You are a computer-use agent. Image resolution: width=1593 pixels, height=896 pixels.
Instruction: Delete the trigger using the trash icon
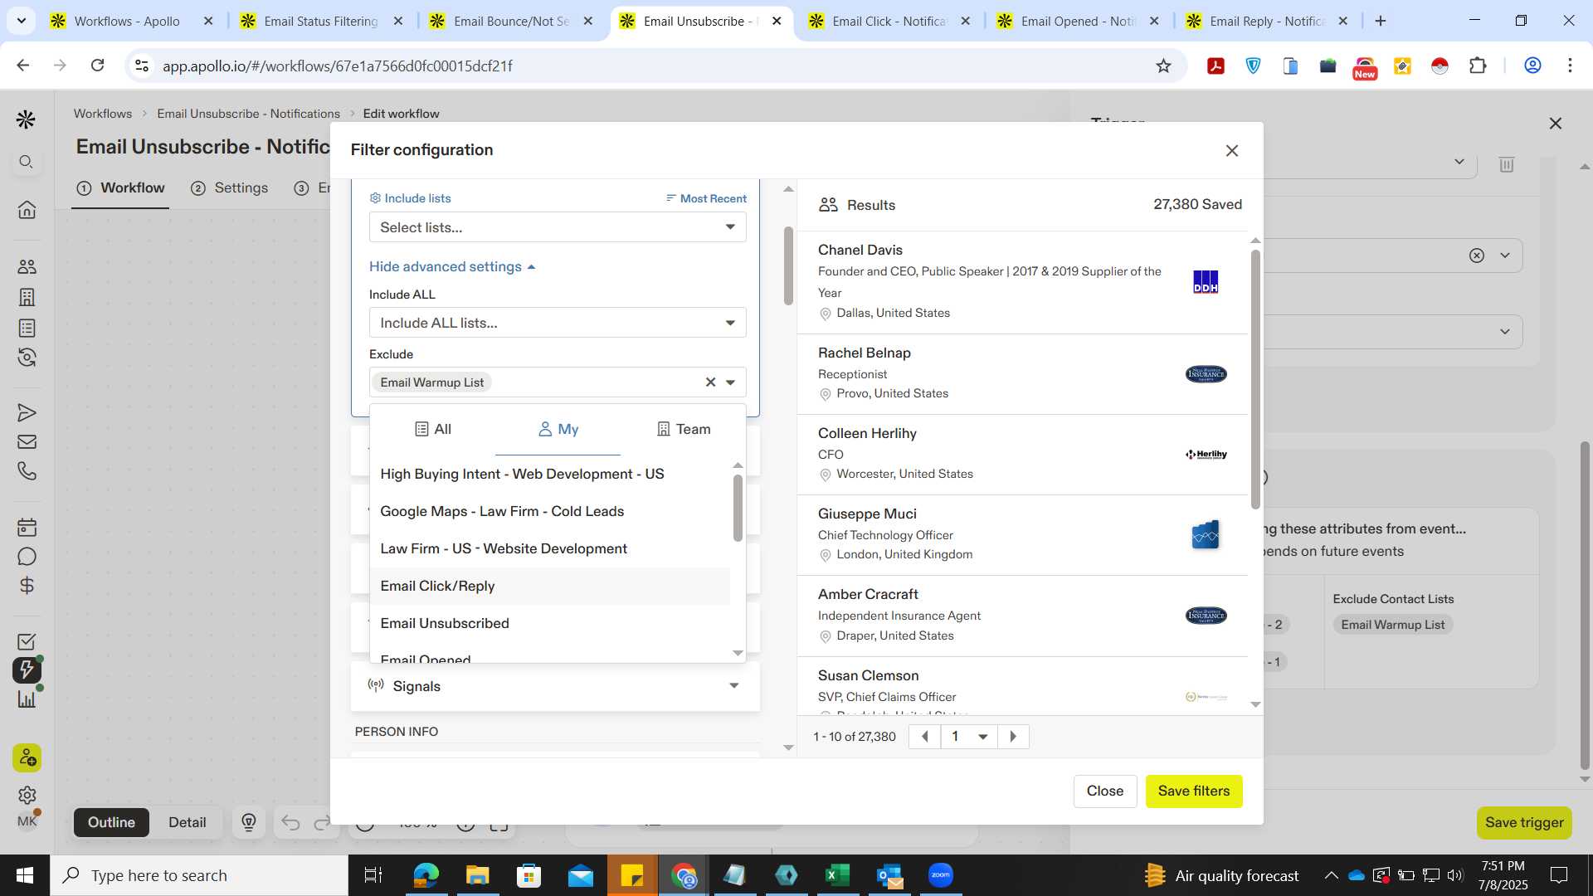click(x=1507, y=164)
